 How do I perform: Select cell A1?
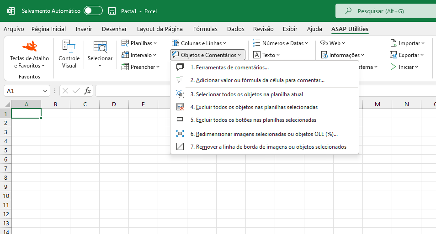click(x=27, y=114)
